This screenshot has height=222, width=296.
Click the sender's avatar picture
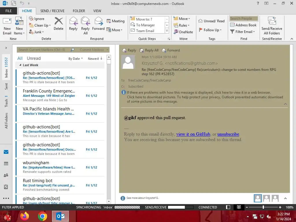(128, 62)
